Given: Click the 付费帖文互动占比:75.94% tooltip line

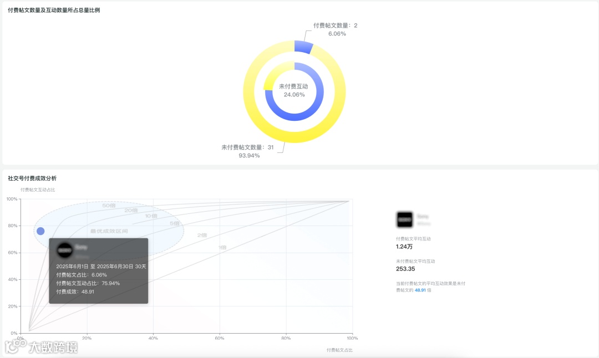Looking at the screenshot, I should [88, 283].
